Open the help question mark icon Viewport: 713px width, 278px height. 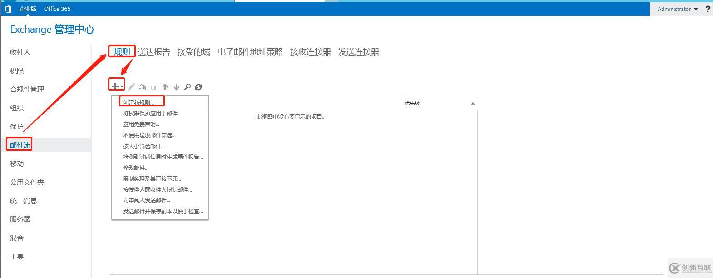pos(708,9)
